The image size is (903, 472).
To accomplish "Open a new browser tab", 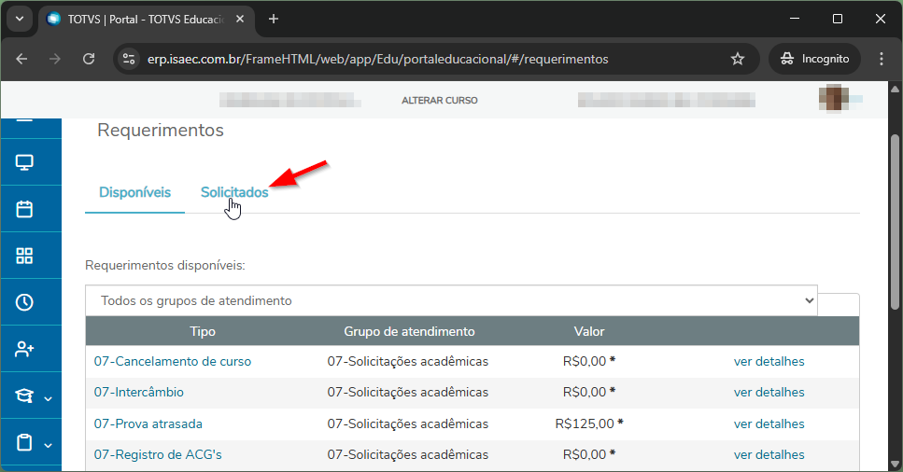I will tap(274, 19).
